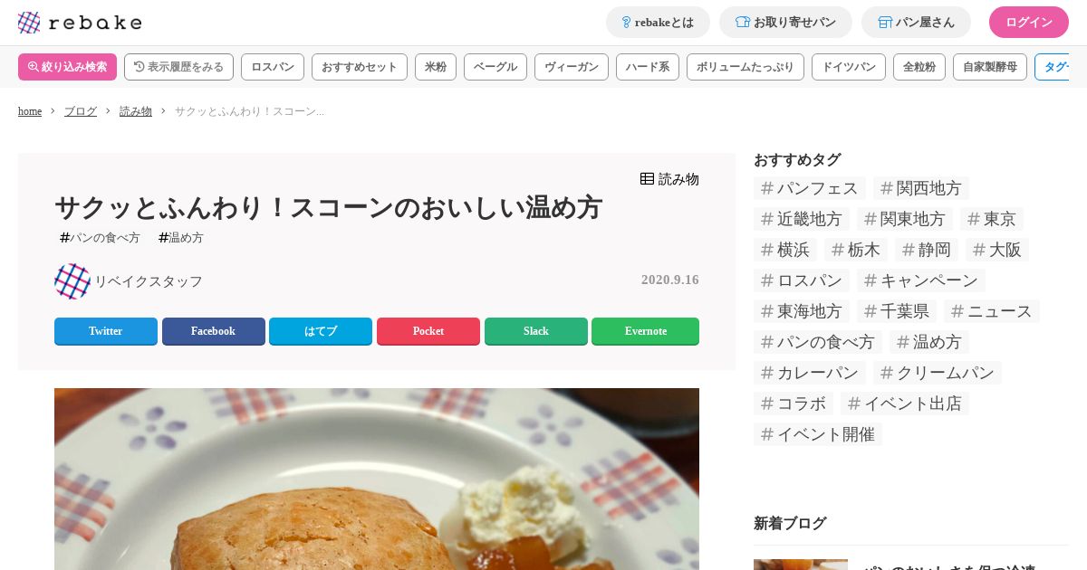Screen dimensions: 1087x570
Task: Click the リベイクスタッフ author avatar
Action: pyautogui.click(x=72, y=281)
